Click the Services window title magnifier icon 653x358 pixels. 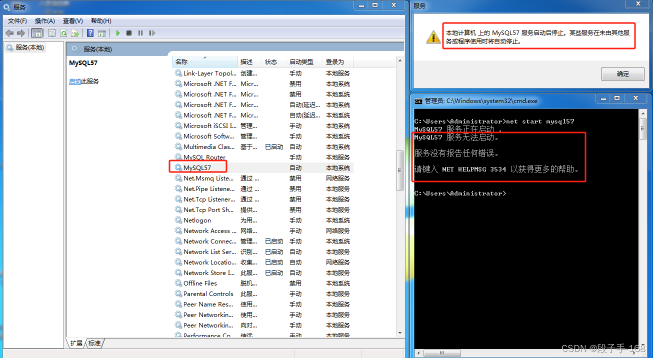tap(7, 7)
